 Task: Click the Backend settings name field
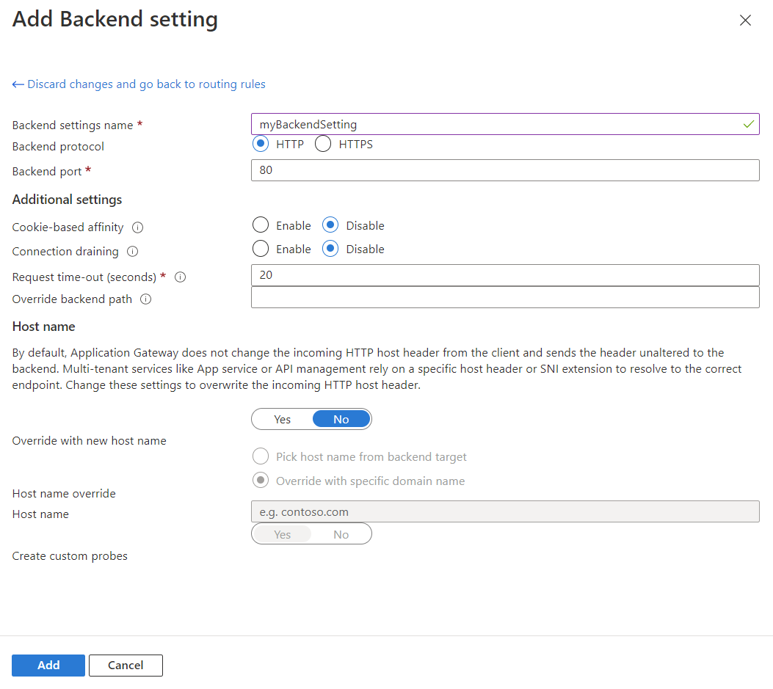pyautogui.click(x=499, y=125)
